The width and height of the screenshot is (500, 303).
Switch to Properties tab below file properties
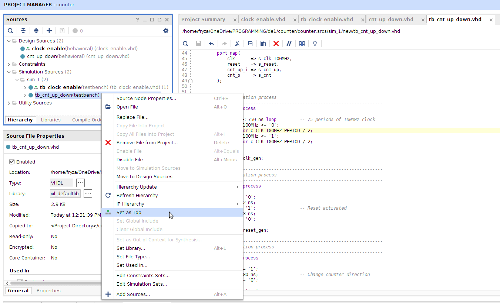(48, 290)
